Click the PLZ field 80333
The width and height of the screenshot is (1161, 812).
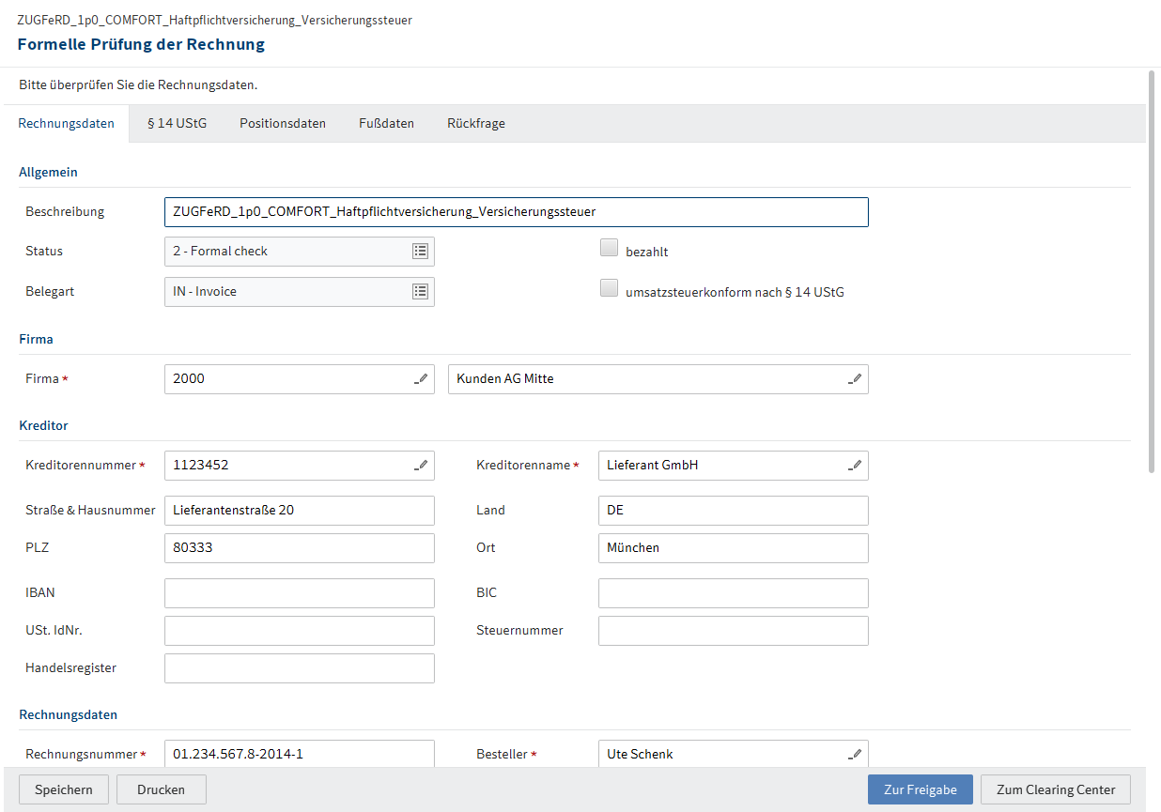click(x=300, y=548)
